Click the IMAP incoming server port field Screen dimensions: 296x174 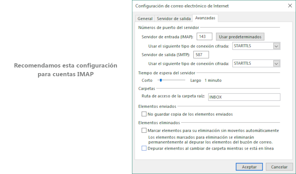tap(204, 37)
